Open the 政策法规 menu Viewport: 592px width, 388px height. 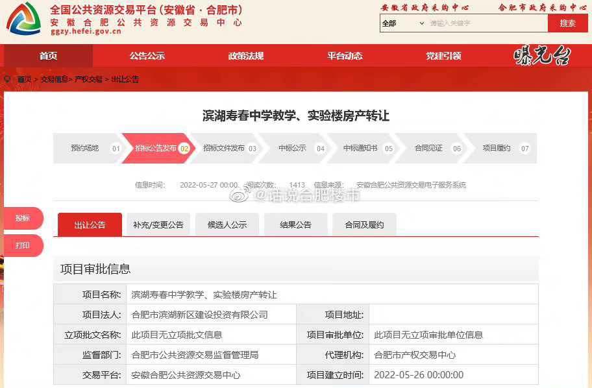(246, 56)
